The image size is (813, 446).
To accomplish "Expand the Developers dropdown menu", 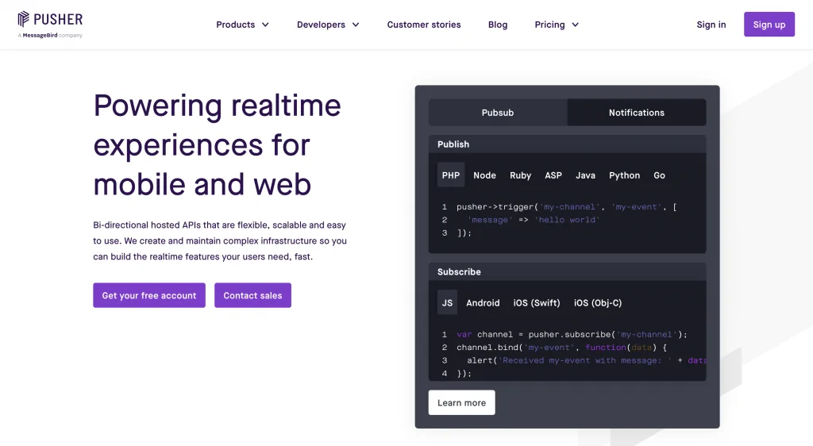I will coord(328,25).
